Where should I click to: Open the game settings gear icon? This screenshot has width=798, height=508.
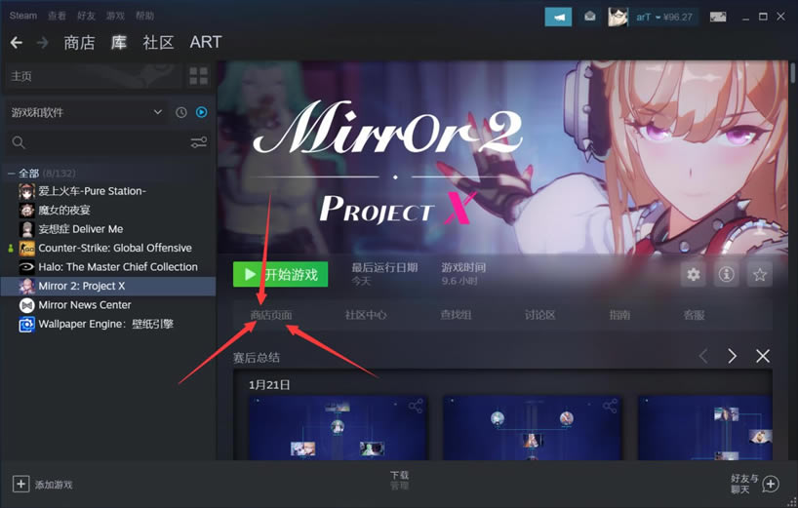694,275
